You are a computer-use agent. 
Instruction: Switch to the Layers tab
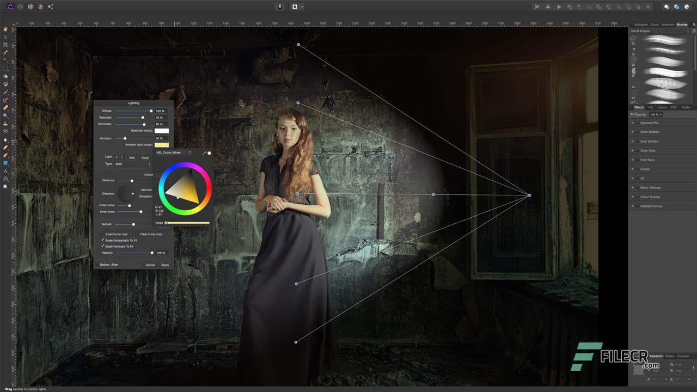(662, 107)
